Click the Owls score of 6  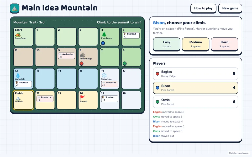pyautogui.click(x=234, y=102)
